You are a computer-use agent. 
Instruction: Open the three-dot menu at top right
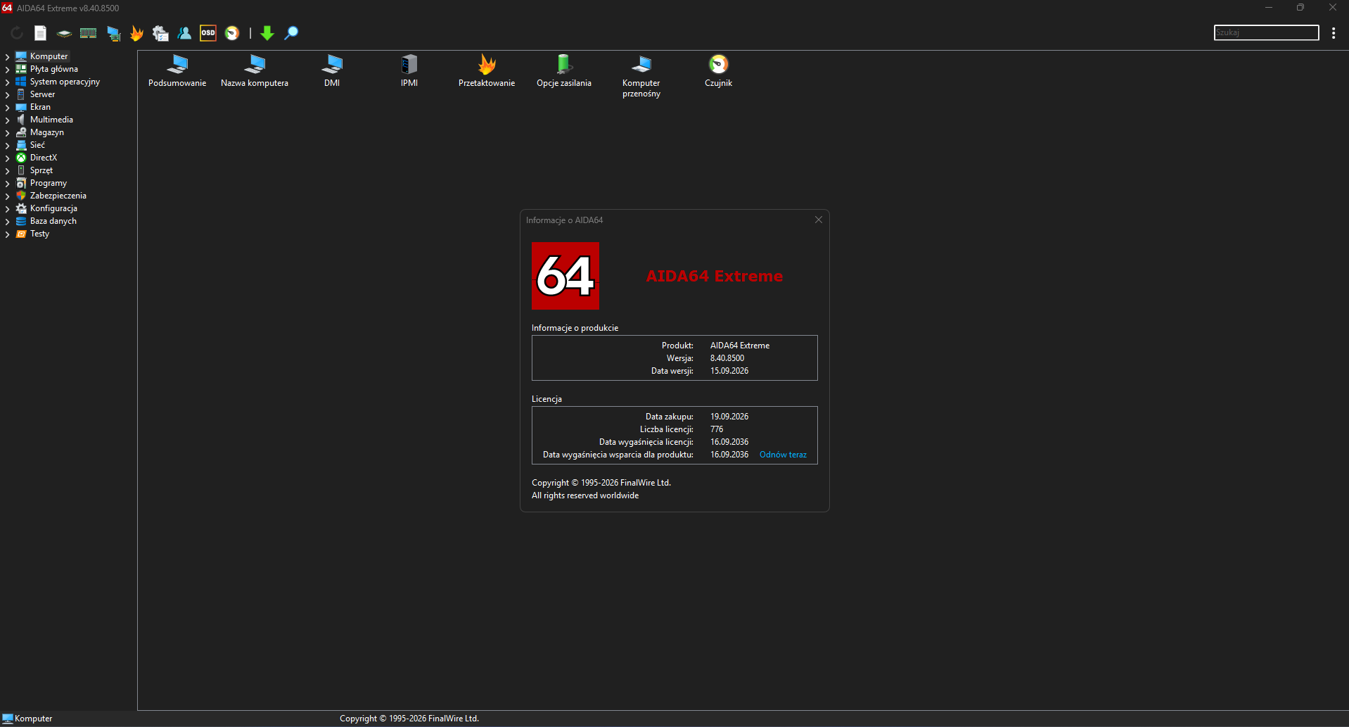[1334, 33]
